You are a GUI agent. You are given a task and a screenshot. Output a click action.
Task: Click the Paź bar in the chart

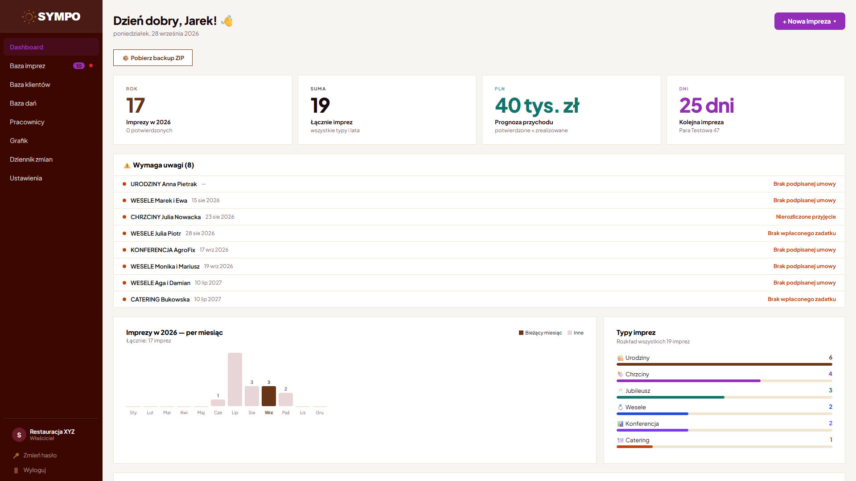click(286, 399)
